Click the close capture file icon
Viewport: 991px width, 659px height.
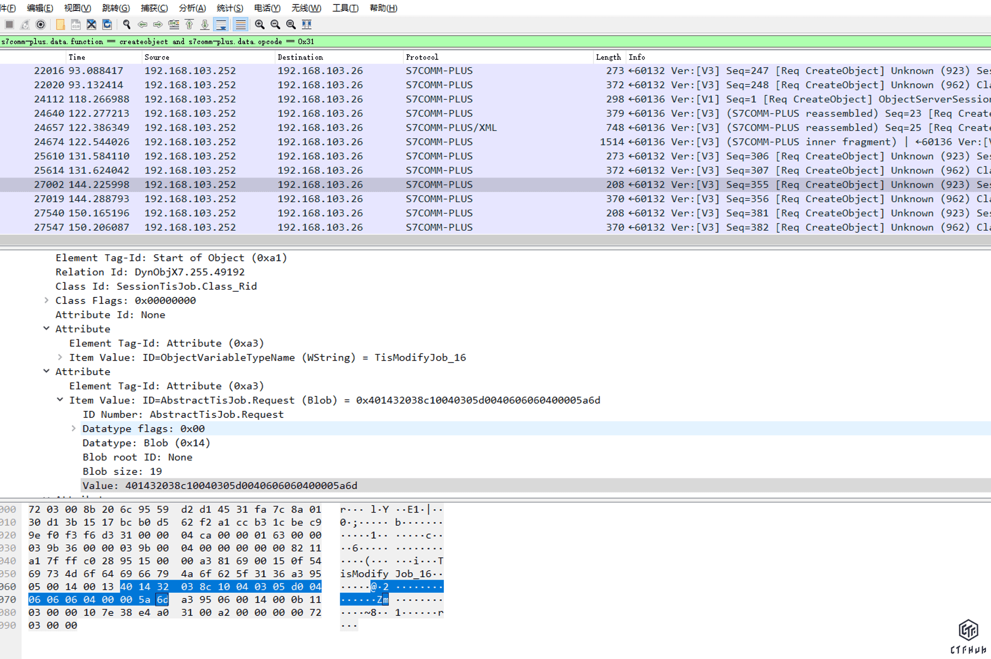[91, 24]
